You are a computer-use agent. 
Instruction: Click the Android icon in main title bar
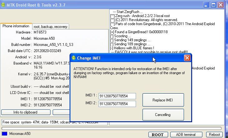pos(3,5)
